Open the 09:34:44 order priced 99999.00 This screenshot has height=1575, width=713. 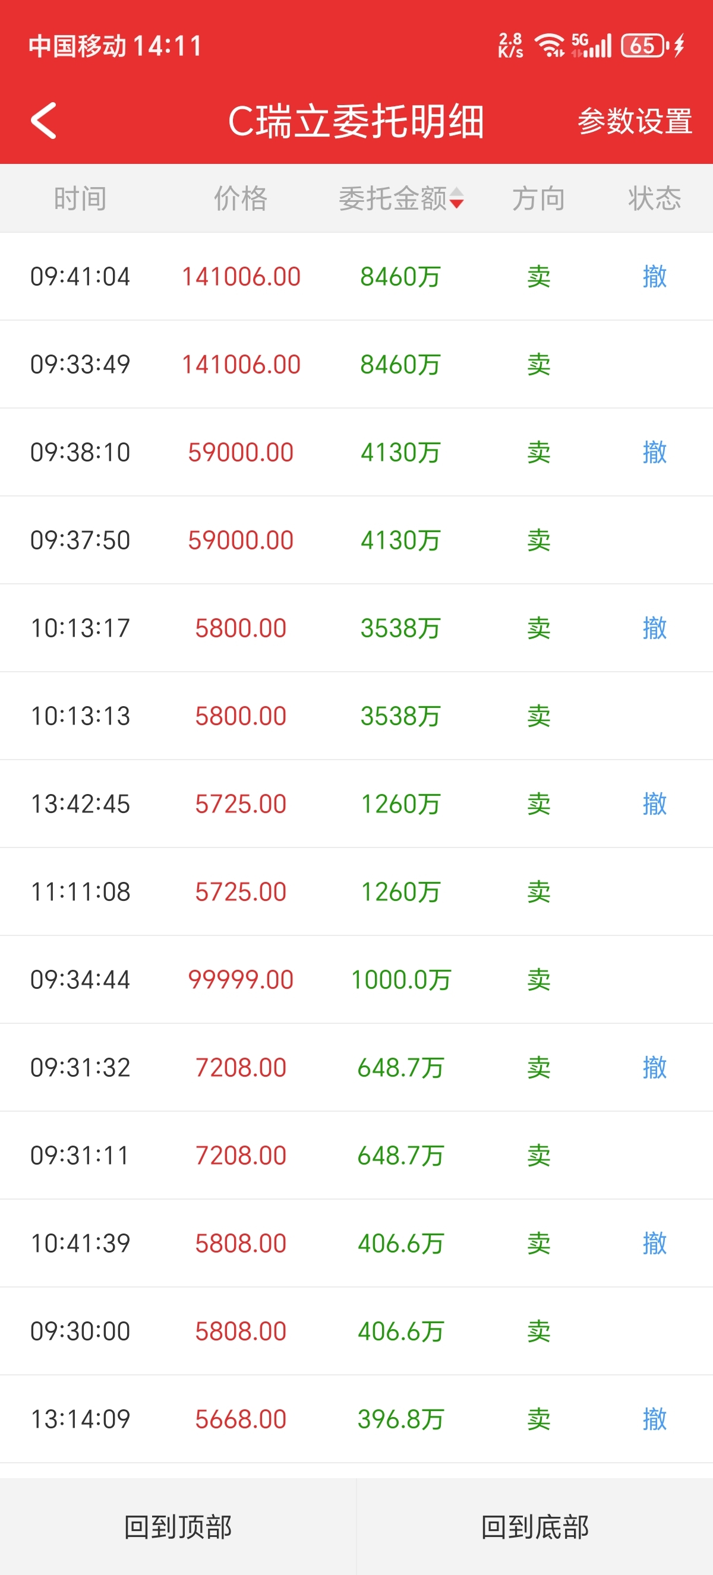[x=240, y=979]
